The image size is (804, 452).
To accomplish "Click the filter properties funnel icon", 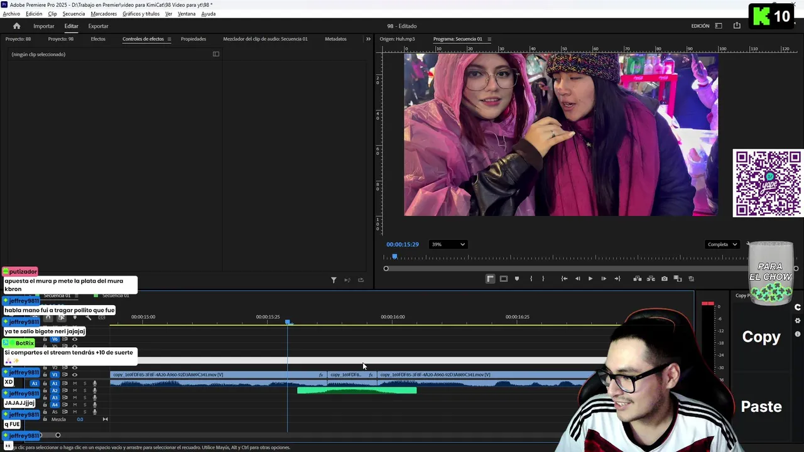I will 334,280.
